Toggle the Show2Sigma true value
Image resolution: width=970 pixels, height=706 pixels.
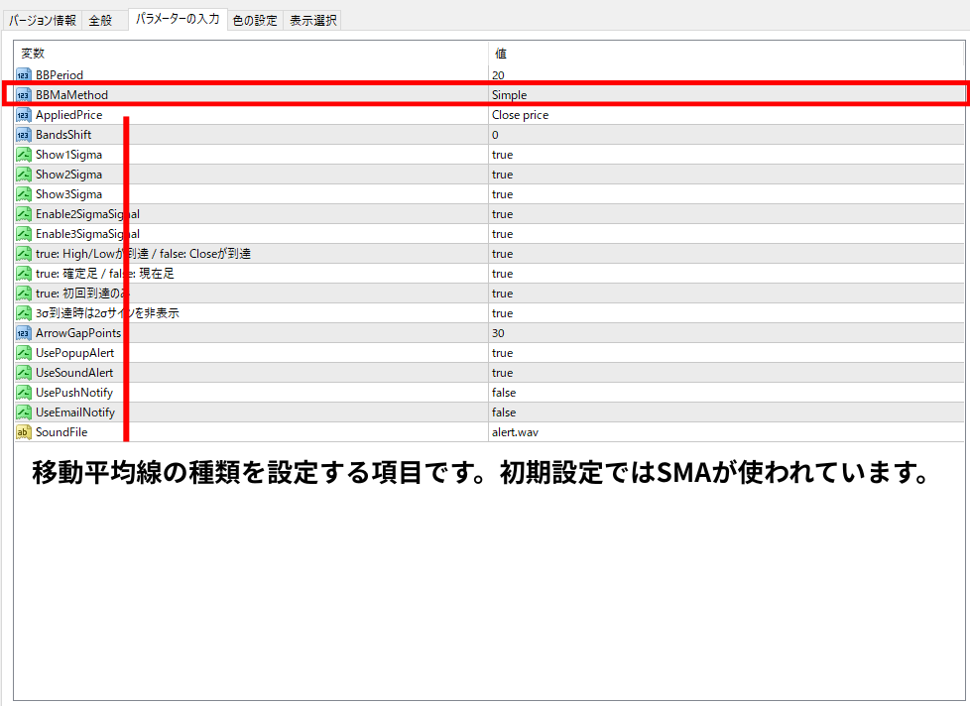click(x=502, y=175)
